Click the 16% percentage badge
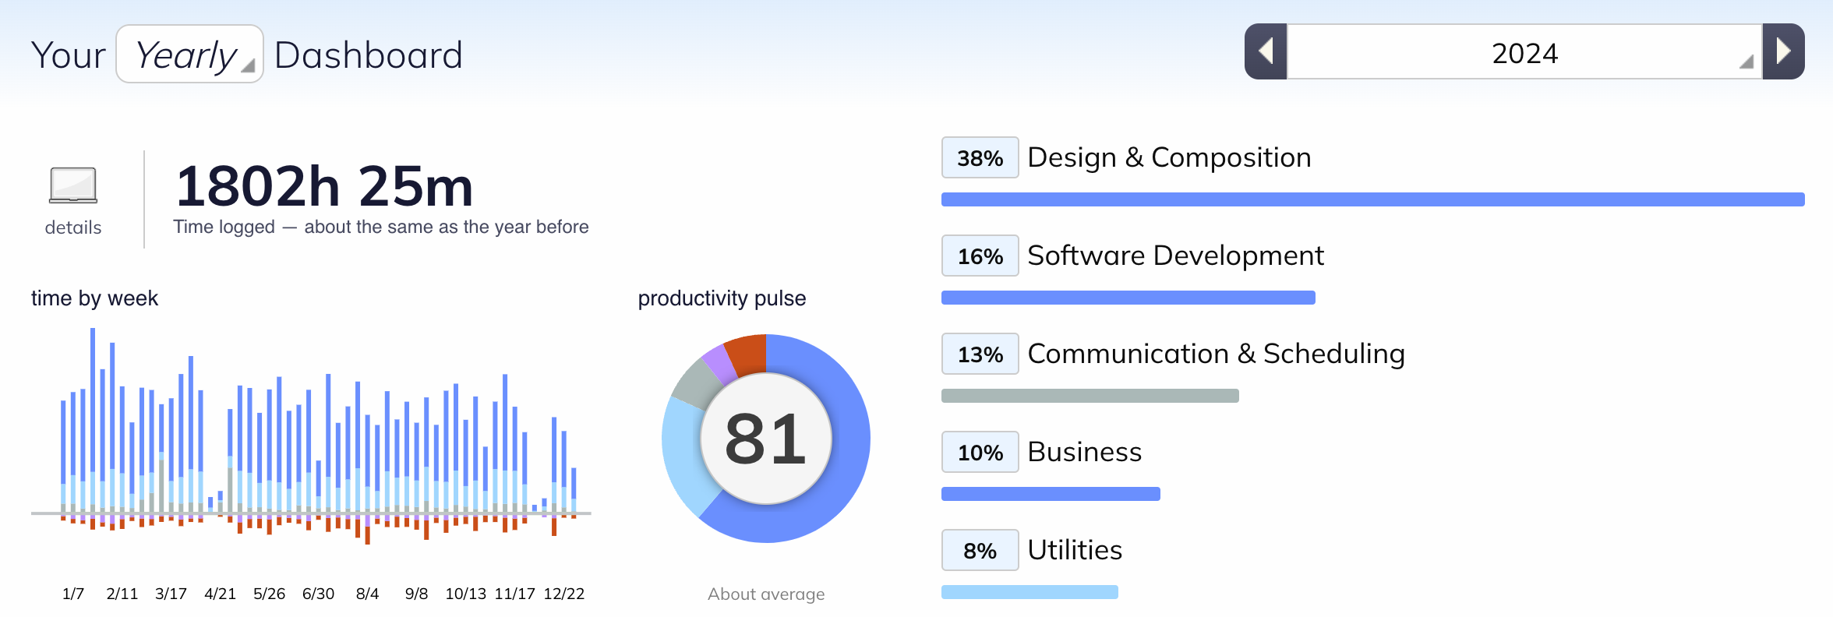Viewport: 1833px width, 617px height. [980, 256]
